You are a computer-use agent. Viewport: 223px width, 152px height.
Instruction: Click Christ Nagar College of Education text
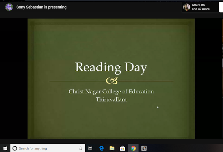(x=111, y=92)
